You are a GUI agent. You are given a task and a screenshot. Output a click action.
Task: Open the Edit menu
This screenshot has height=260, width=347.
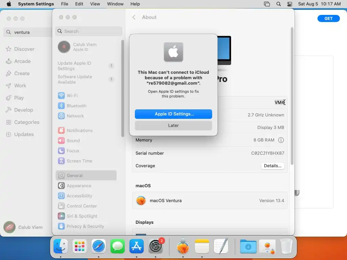(x=79, y=4)
